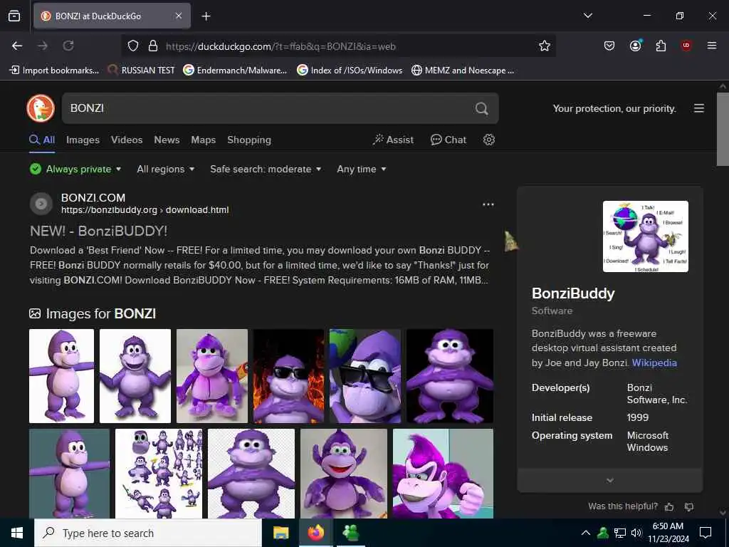Expand the All regions dropdown
This screenshot has height=547, width=729.
165,169
